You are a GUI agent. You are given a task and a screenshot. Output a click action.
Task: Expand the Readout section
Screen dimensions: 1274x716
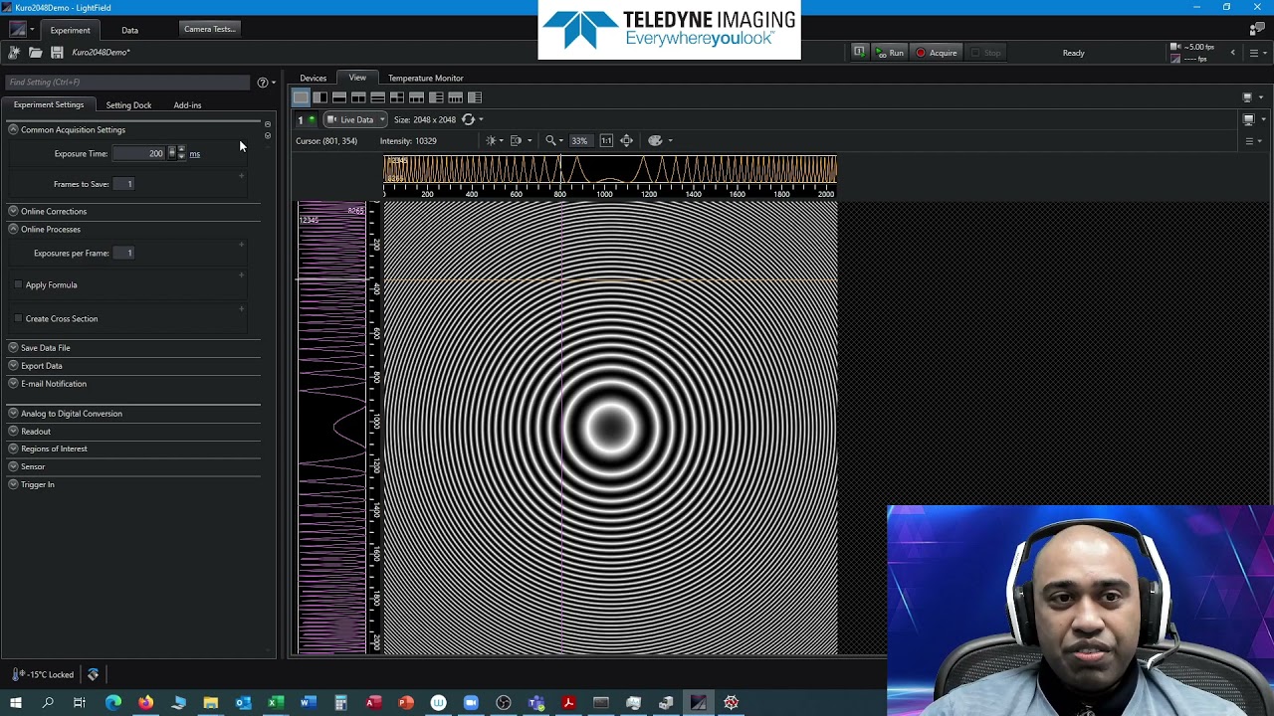click(13, 432)
